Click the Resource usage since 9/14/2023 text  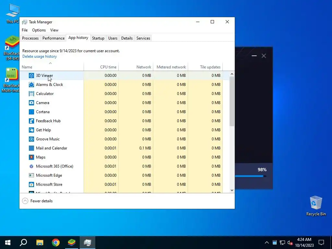pos(71,51)
